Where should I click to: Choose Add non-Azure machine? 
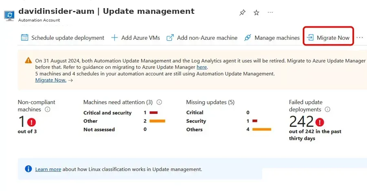(202, 38)
